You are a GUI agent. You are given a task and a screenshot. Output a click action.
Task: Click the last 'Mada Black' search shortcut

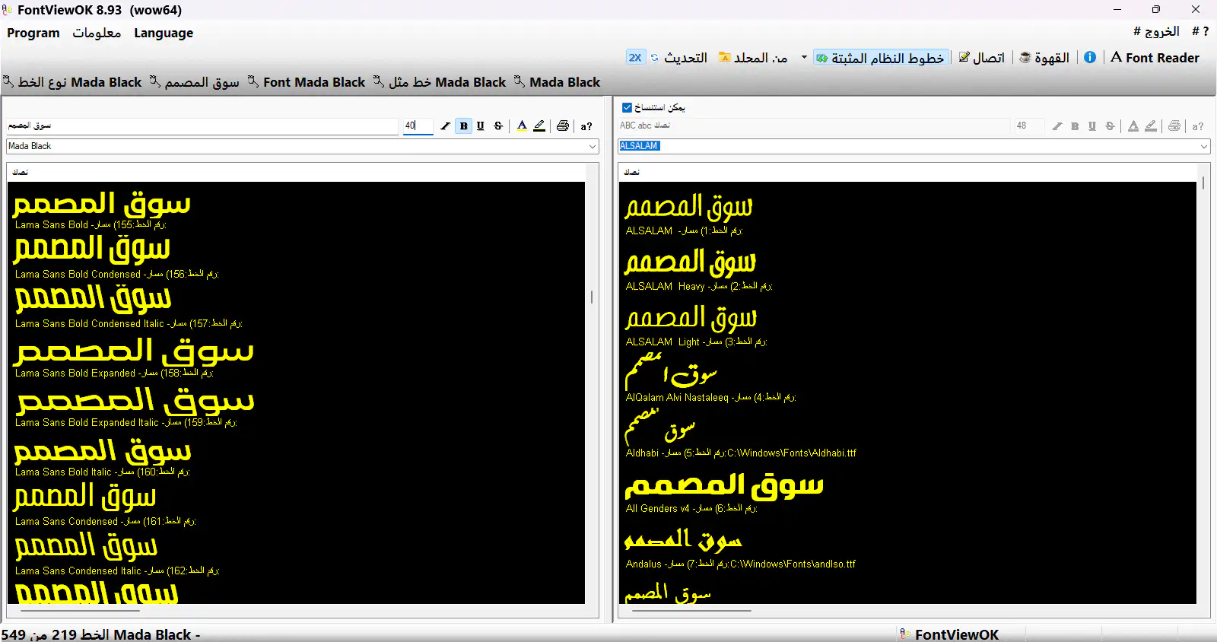558,82
